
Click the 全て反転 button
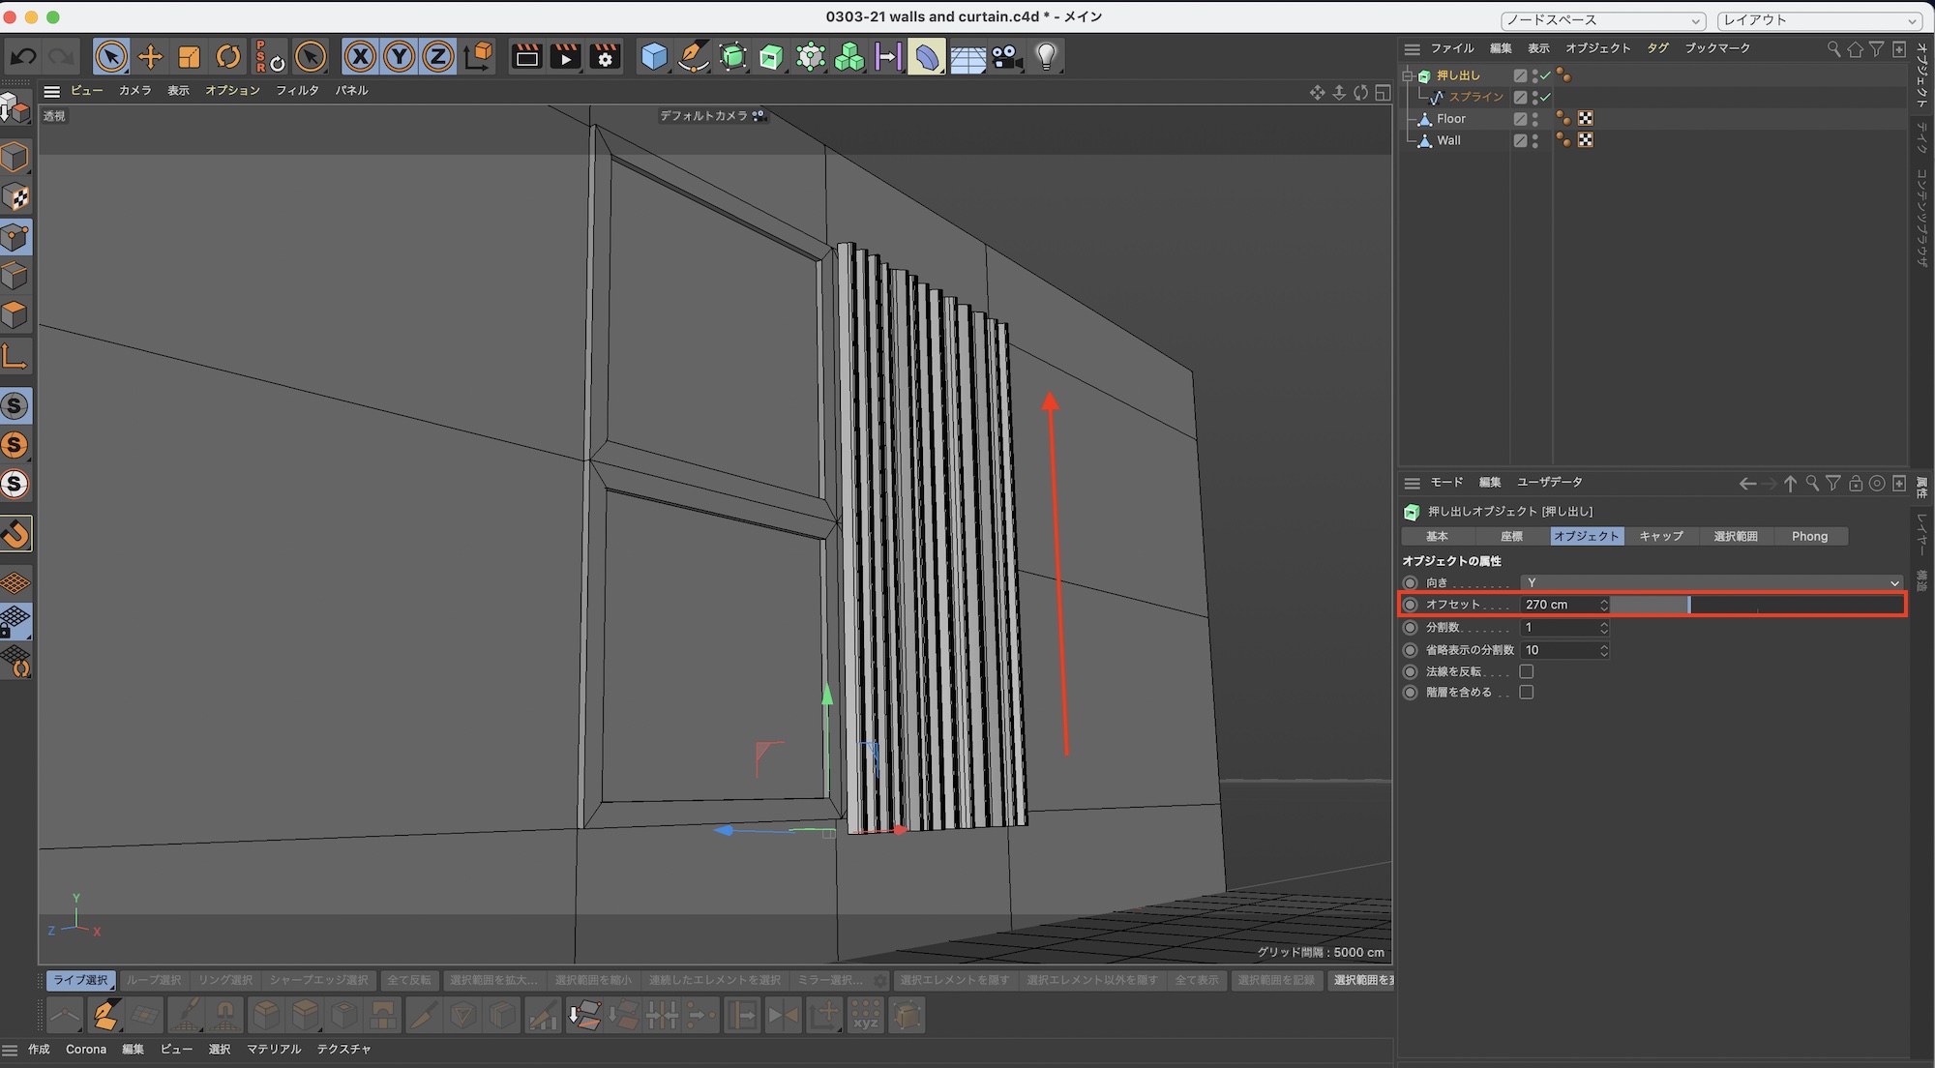409,980
